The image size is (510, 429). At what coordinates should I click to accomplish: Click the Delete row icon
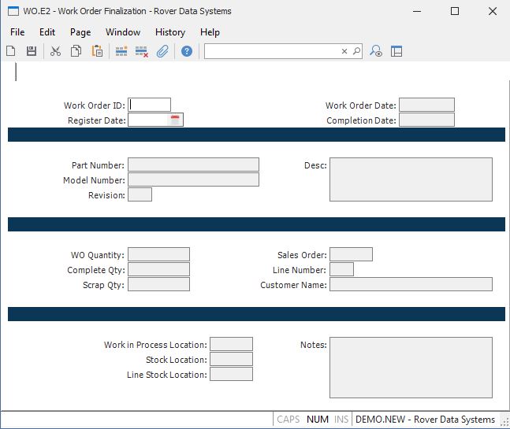(x=142, y=51)
